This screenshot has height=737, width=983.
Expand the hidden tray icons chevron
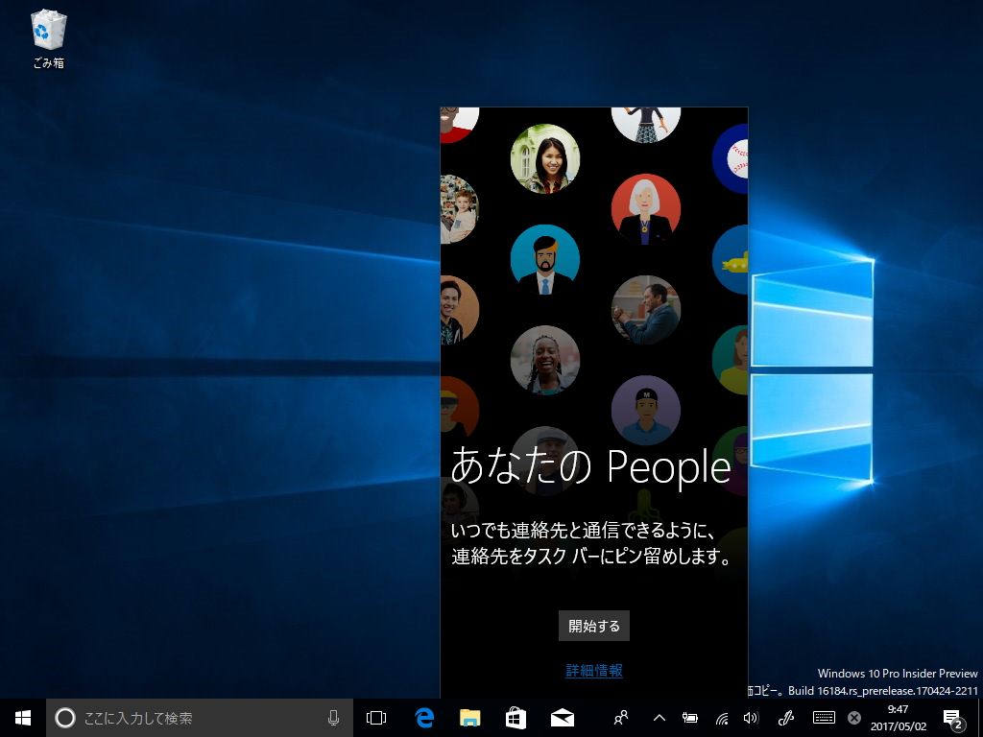coord(659,717)
